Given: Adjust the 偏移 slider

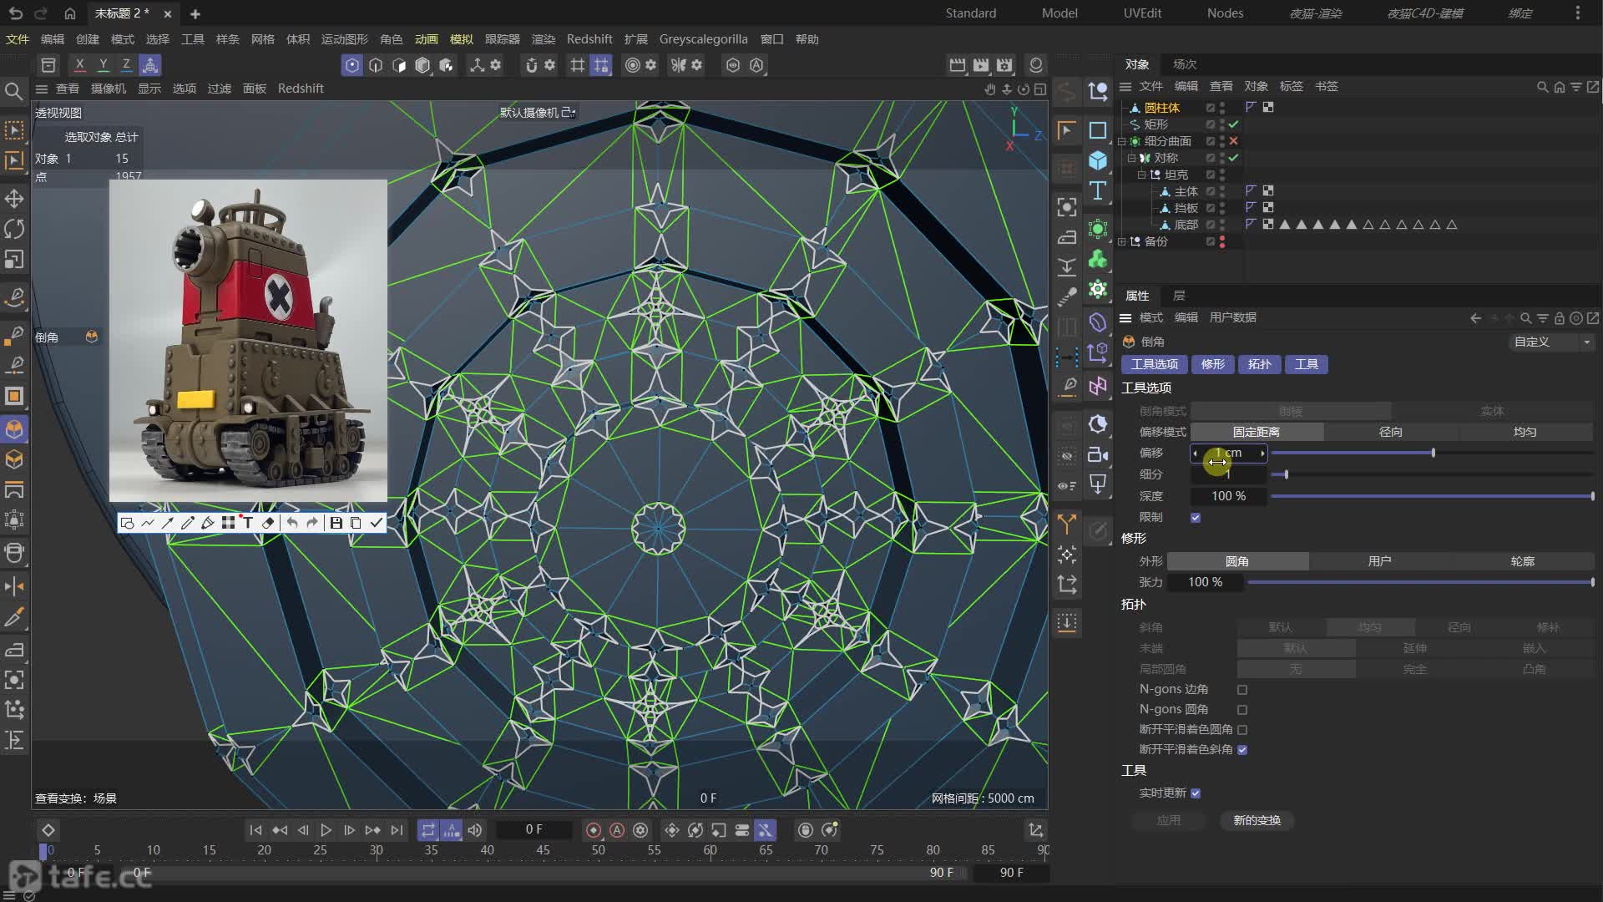Looking at the screenshot, I should tap(1432, 453).
